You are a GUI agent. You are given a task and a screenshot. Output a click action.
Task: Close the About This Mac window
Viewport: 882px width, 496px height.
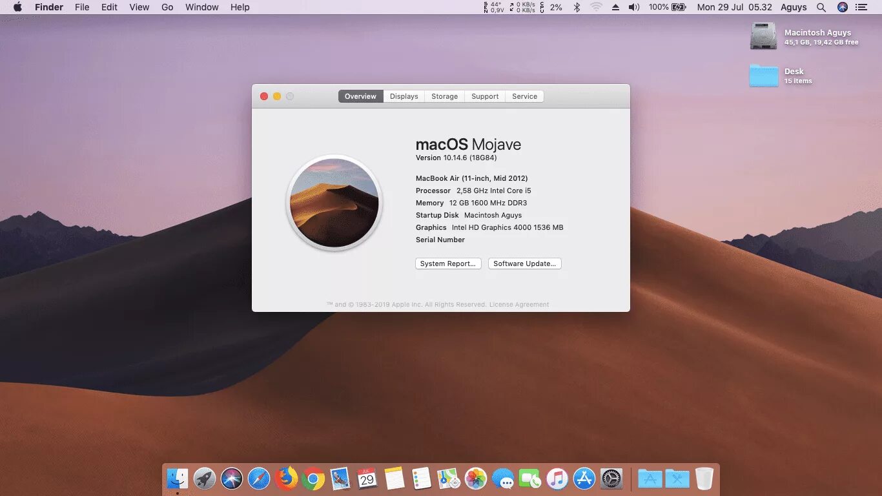click(264, 96)
